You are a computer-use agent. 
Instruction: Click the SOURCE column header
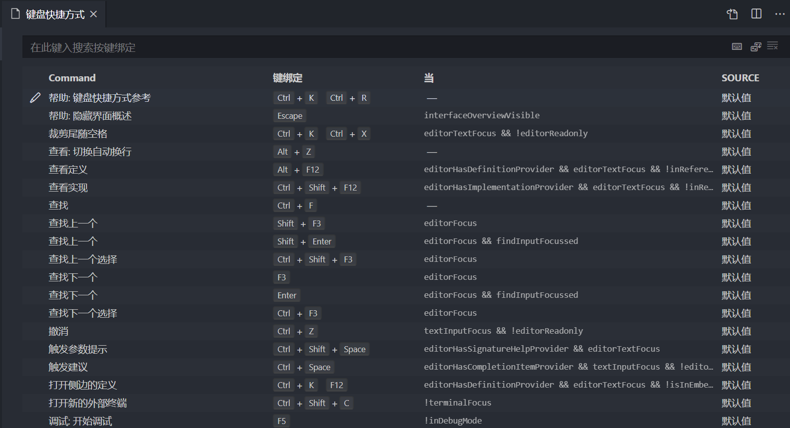coord(740,78)
